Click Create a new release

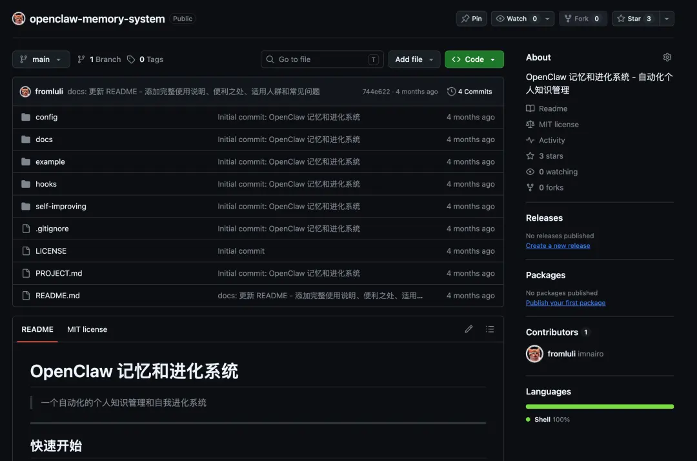click(558, 246)
